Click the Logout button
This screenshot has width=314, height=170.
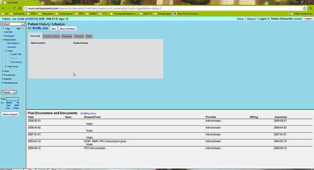[x=308, y=19]
